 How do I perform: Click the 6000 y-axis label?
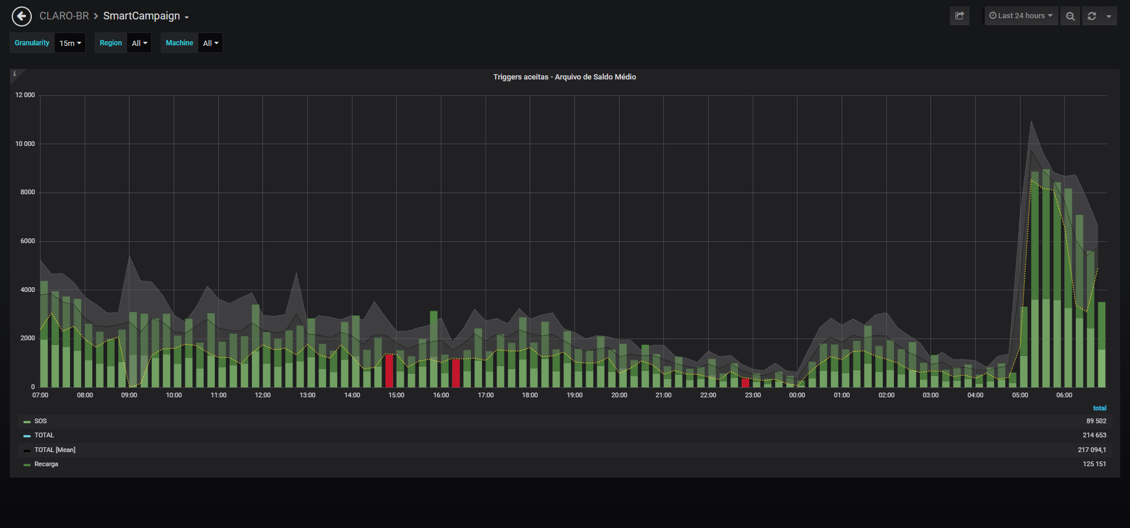click(x=28, y=241)
